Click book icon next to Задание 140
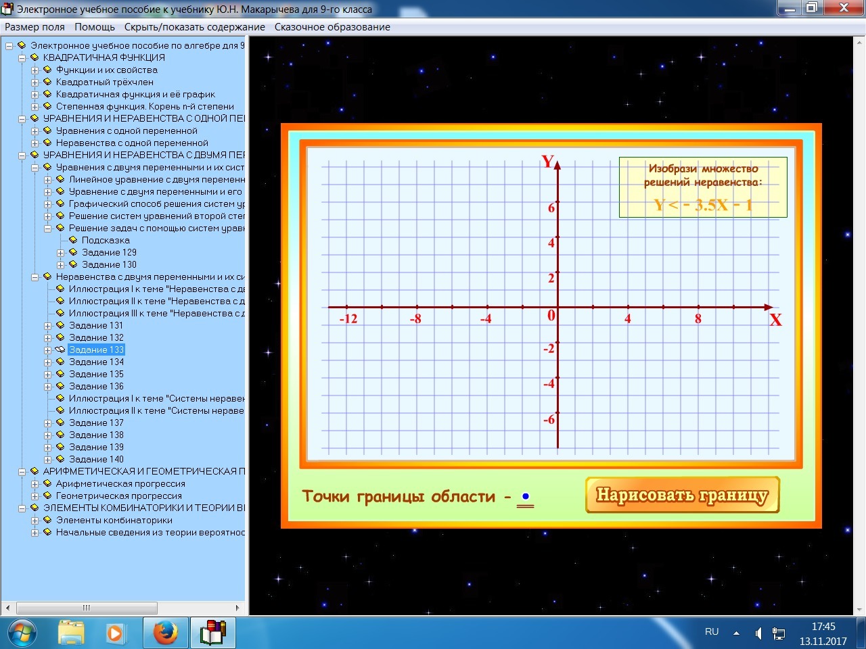This screenshot has width=866, height=649. pos(60,459)
